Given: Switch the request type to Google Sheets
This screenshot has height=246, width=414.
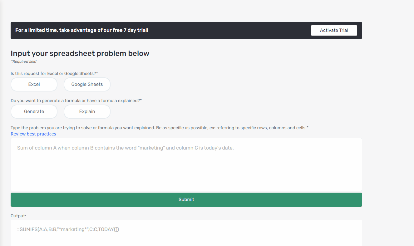Looking at the screenshot, I should pos(87,84).
